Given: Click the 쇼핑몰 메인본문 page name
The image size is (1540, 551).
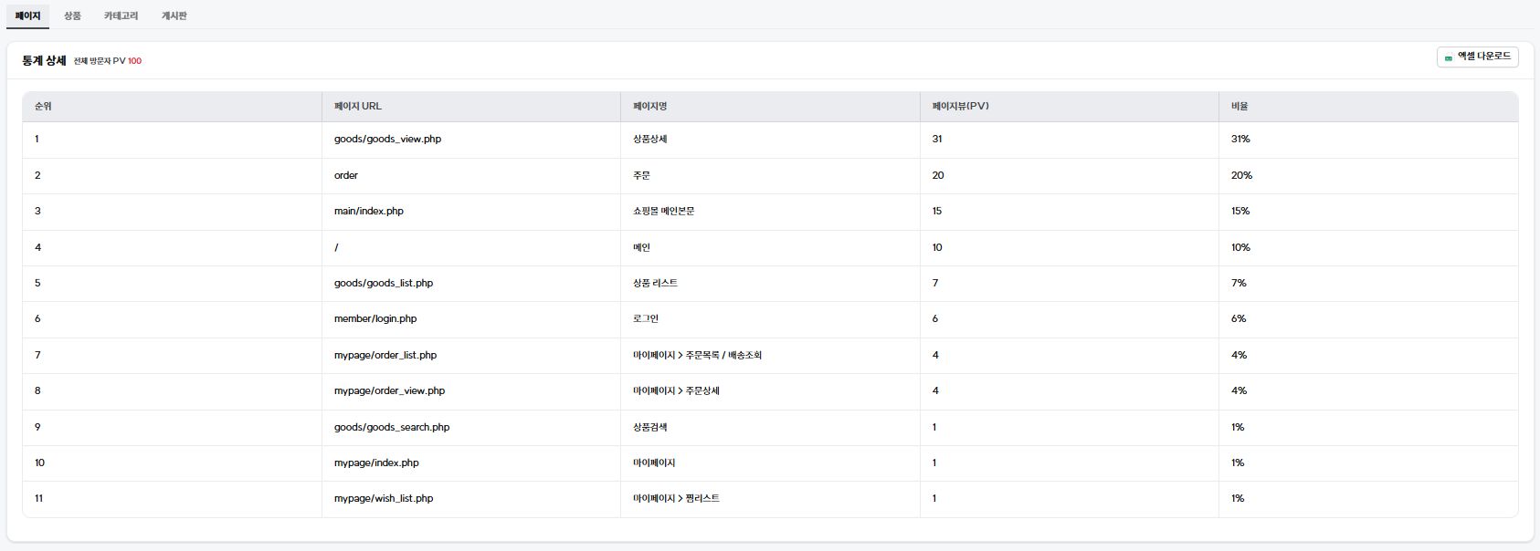Looking at the screenshot, I should pyautogui.click(x=663, y=212).
